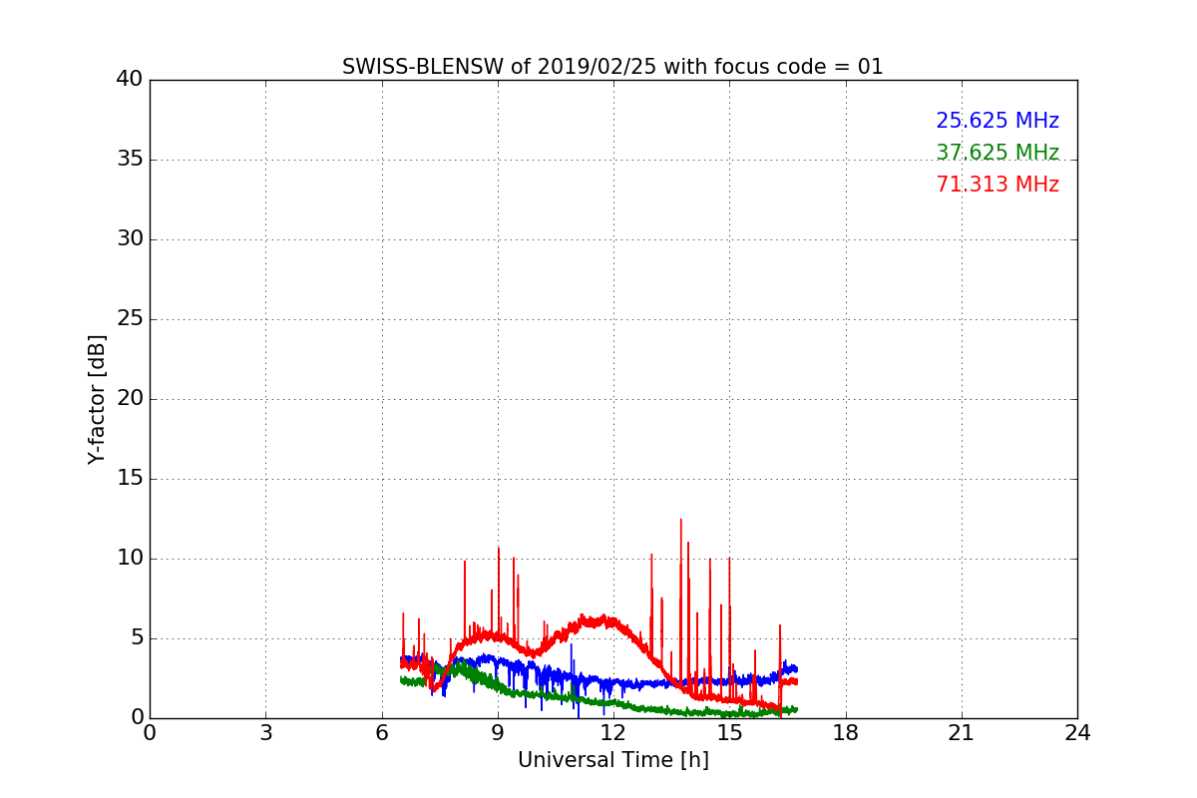Click y-axis tick label '10'
Viewport: 1197px width, 798px height.
tap(130, 559)
